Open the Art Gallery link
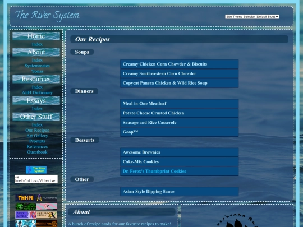The width and height of the screenshot is (303, 227). pyautogui.click(x=37, y=136)
